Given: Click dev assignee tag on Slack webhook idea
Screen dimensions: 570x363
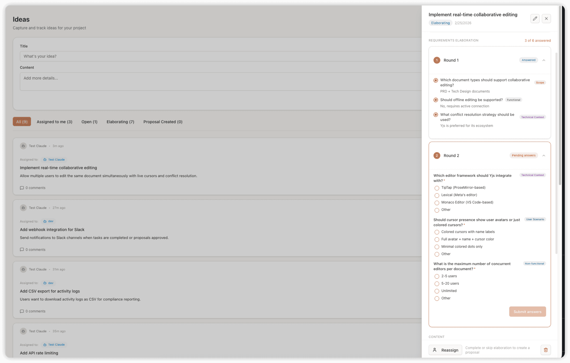Looking at the screenshot, I should pyautogui.click(x=48, y=221).
